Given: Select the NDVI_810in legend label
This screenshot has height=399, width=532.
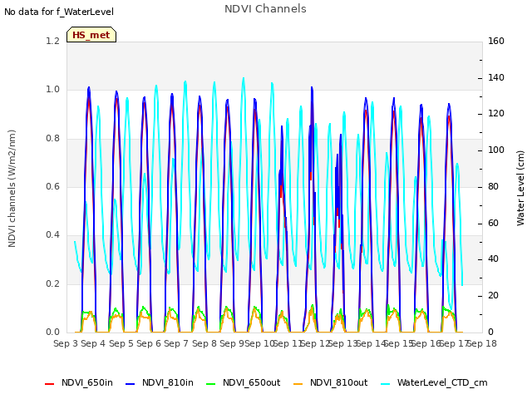Looking at the screenshot, I should (168, 382).
